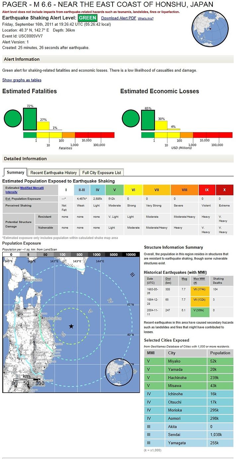Click the GREEN alert level badge

[87, 18]
